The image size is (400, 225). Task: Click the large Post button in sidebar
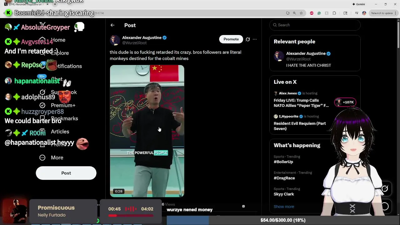[x=66, y=173]
